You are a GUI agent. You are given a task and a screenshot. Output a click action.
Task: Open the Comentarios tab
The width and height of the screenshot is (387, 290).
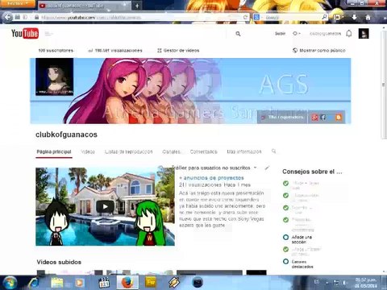coord(204,151)
